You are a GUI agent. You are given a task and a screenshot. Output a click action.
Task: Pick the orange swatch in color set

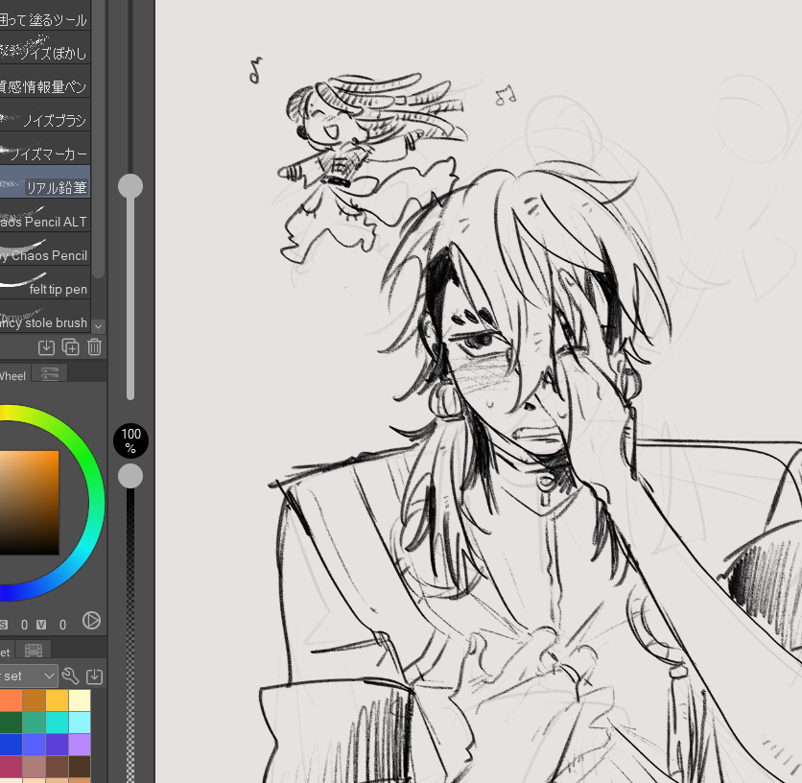11,700
